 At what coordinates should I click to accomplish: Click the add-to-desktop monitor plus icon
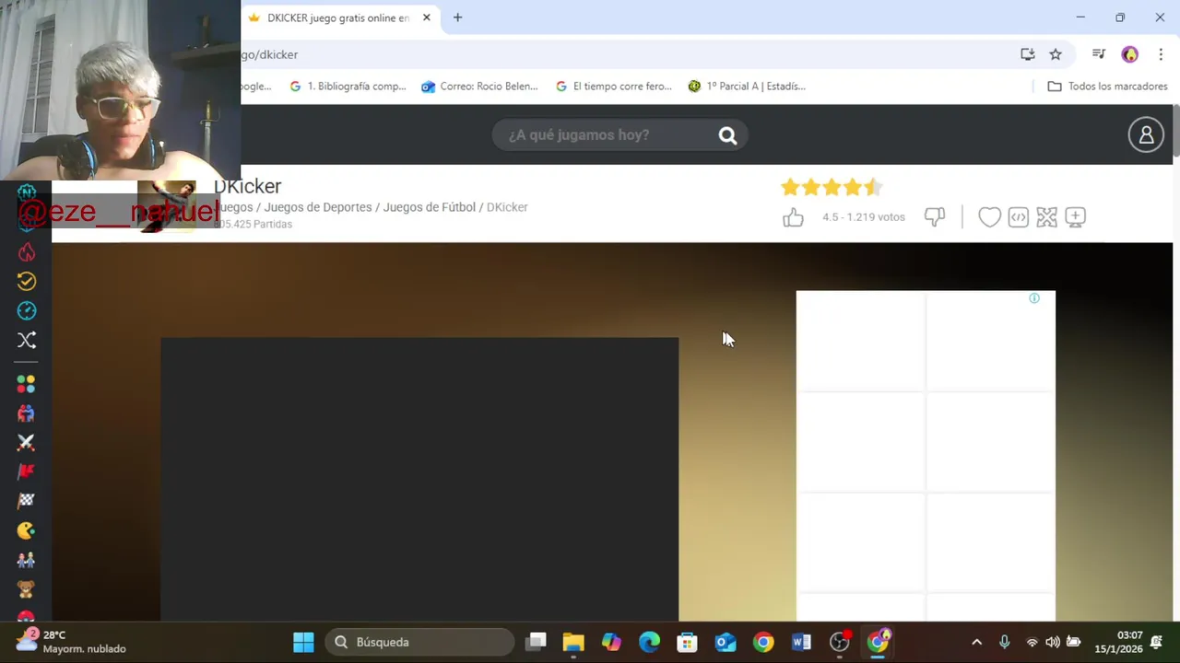pos(1075,217)
